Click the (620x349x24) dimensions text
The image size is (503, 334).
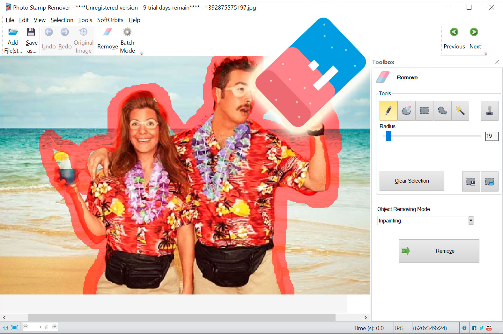coord(430,328)
